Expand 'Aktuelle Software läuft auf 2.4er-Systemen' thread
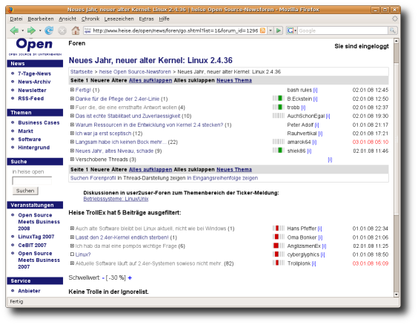Screen dimensions: 418x325 (72, 263)
